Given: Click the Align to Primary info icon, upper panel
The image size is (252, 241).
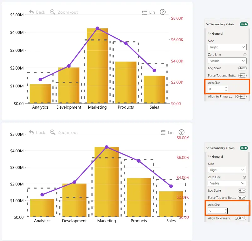Looking at the screenshot, I should 236,96.
